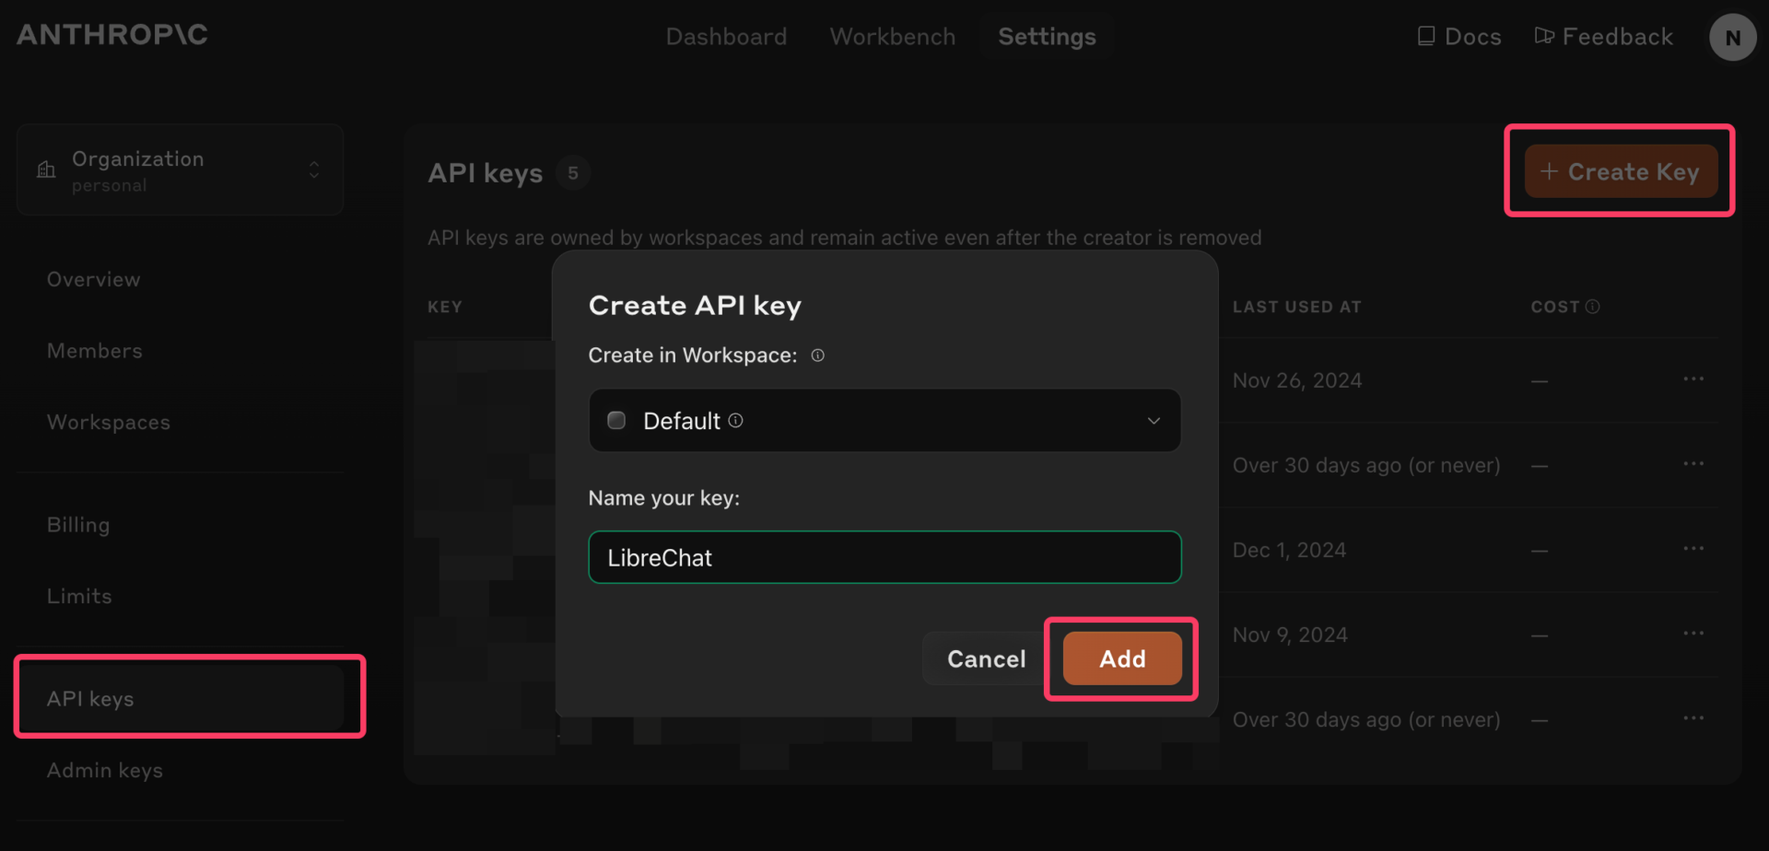Switch to the Workbench tab
This screenshot has width=1769, height=851.
[892, 37]
